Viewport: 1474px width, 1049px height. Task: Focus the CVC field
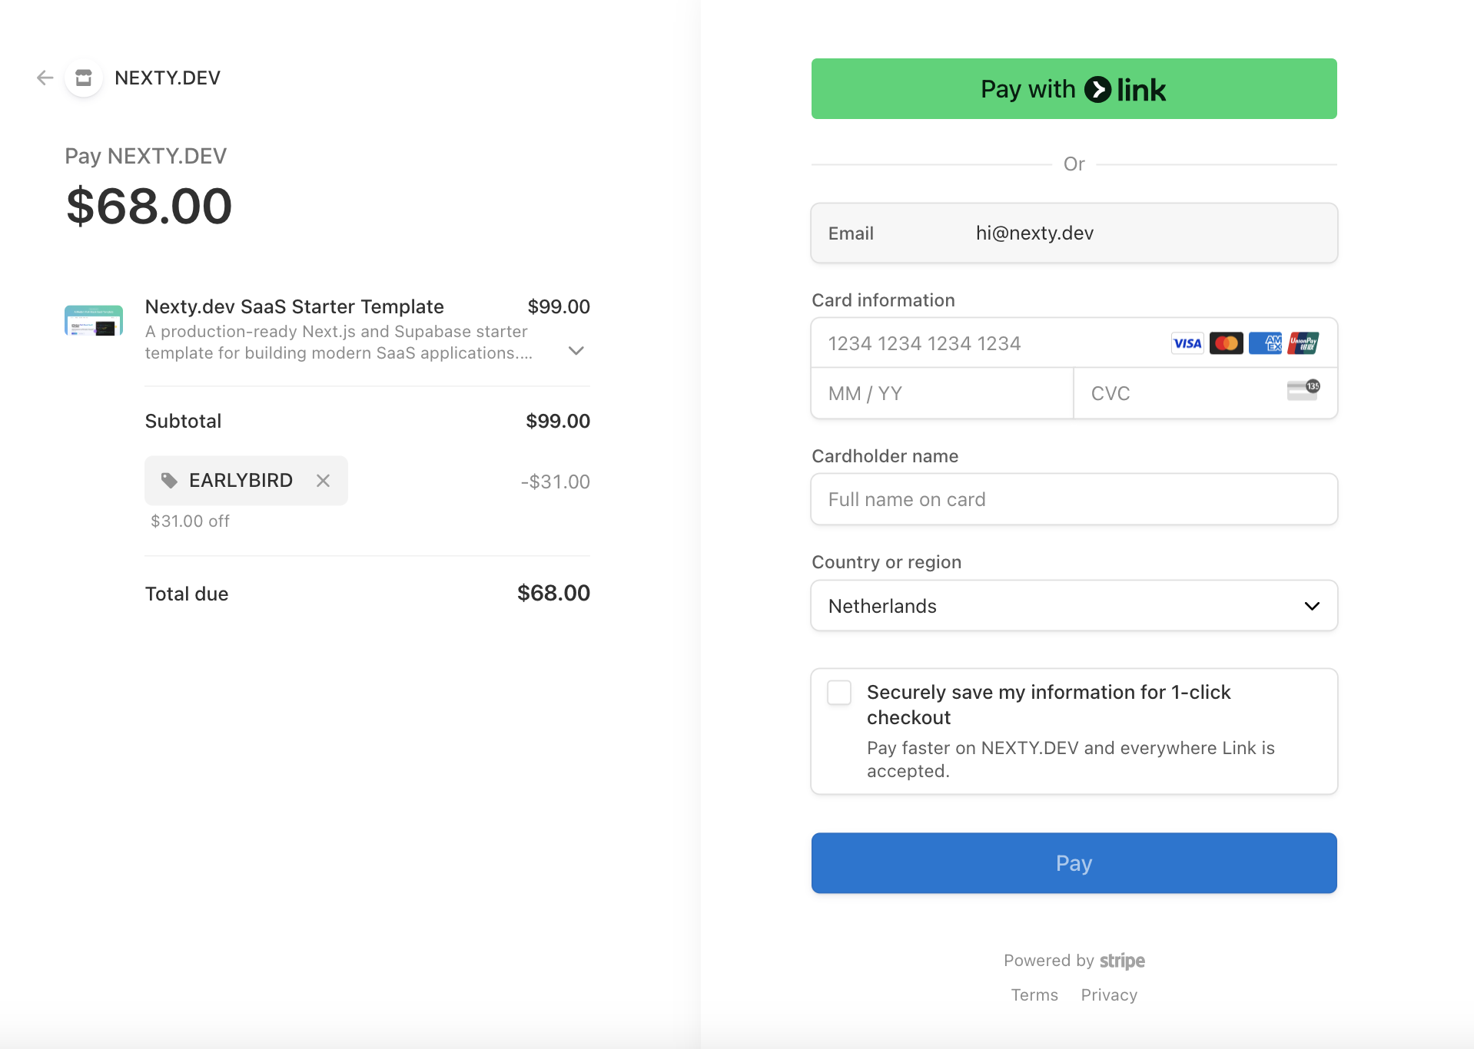coord(1205,393)
